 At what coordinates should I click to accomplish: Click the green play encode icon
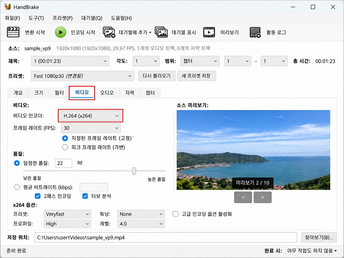(x=61, y=32)
